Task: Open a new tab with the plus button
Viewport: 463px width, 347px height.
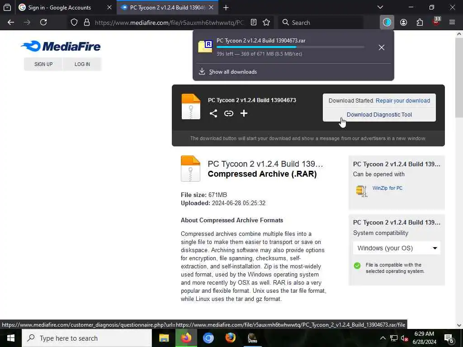Action: [x=226, y=8]
